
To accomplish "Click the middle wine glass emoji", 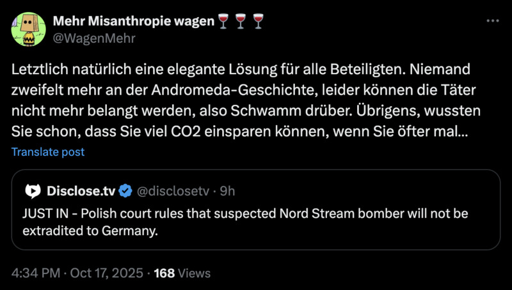I will point(239,22).
